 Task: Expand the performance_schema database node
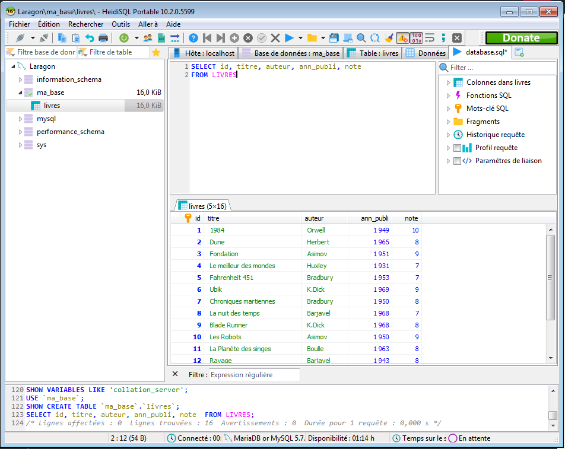[20, 132]
